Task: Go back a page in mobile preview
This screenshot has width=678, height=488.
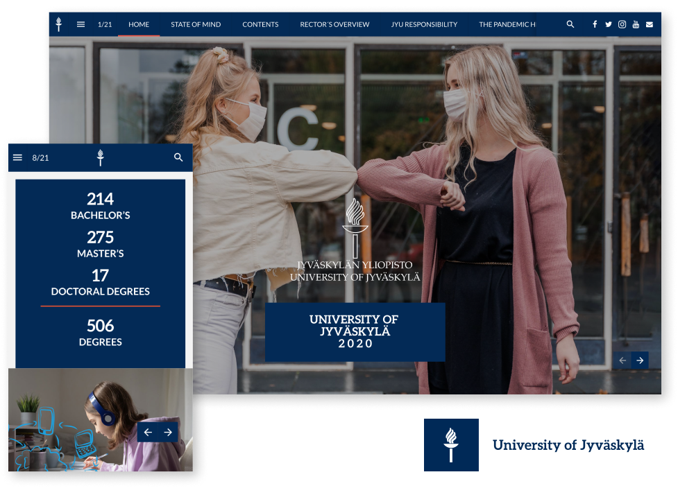Action: click(148, 433)
